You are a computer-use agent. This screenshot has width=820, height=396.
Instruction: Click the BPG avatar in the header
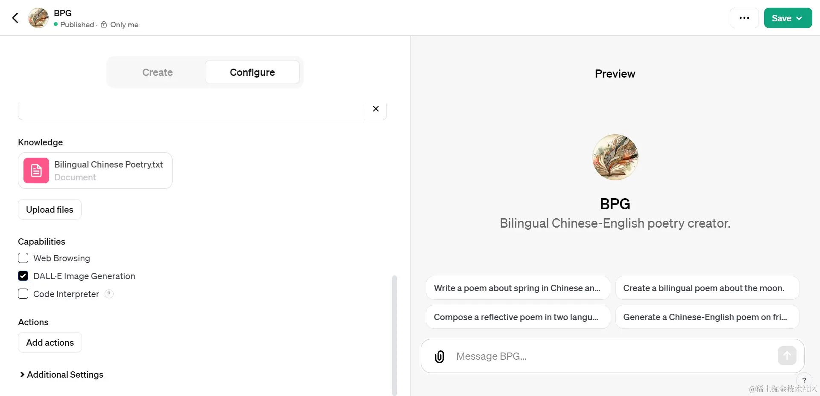pos(38,17)
